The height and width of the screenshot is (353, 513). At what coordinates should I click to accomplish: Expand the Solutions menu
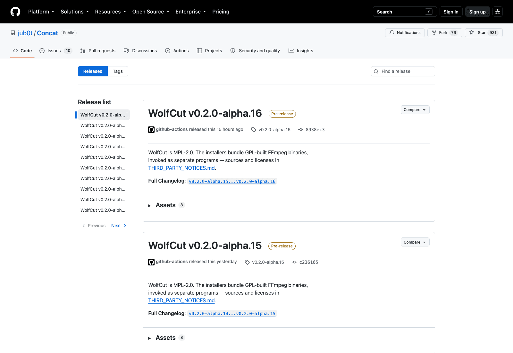point(75,12)
